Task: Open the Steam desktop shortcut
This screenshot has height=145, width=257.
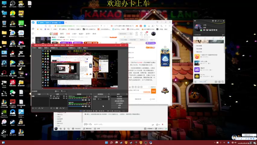Action: (13, 122)
